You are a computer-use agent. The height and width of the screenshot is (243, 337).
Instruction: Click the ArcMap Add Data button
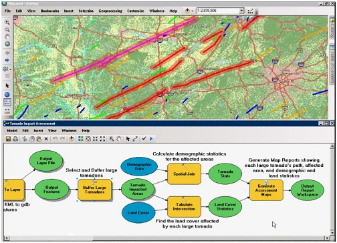pos(187,11)
